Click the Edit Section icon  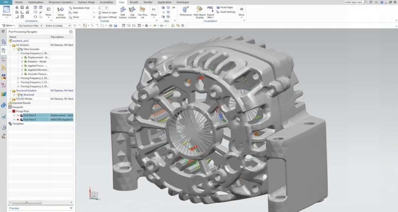tap(122, 12)
